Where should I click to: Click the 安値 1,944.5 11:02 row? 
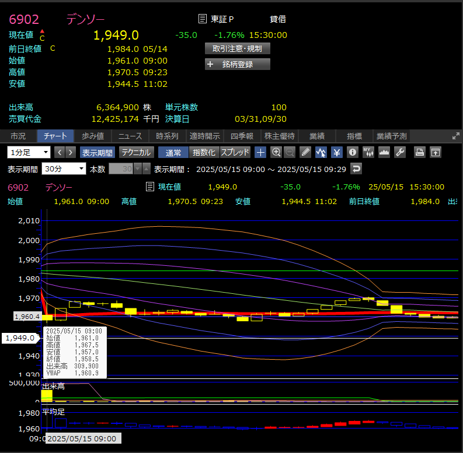coord(88,84)
